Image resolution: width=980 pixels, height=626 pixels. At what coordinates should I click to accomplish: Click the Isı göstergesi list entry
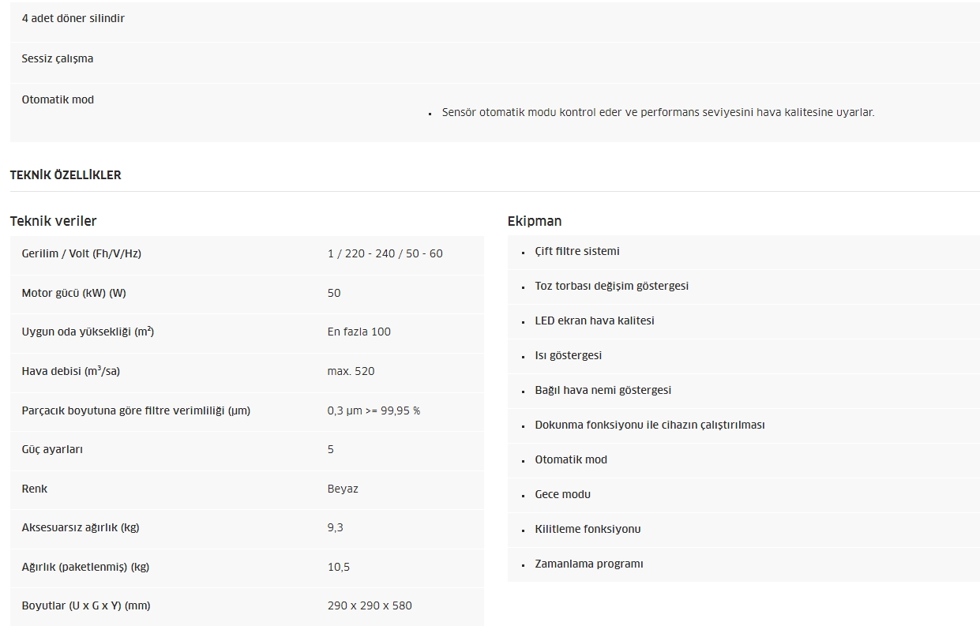pyautogui.click(x=568, y=355)
